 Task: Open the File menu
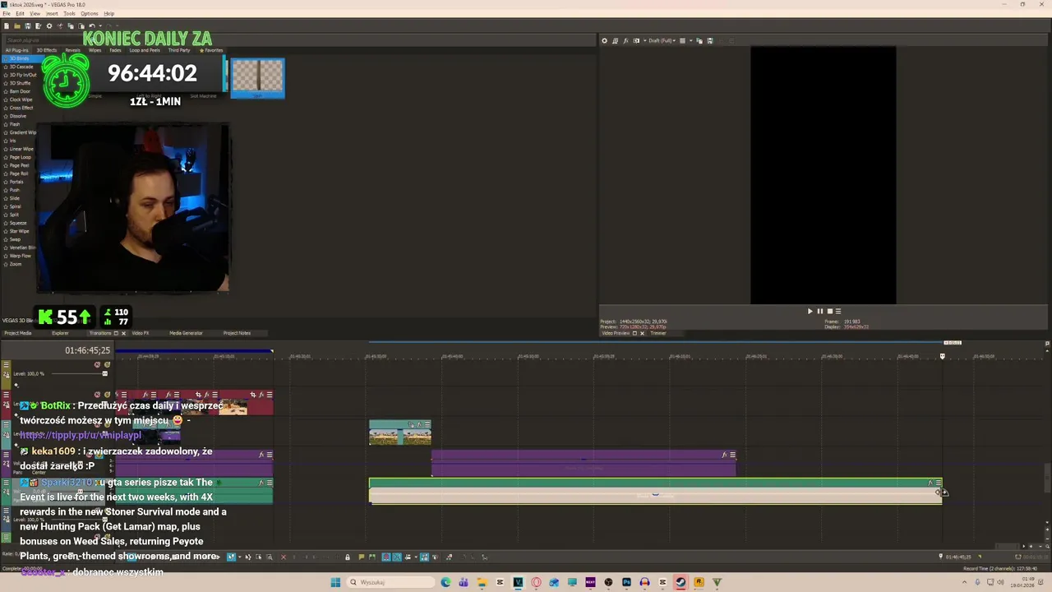tap(7, 14)
